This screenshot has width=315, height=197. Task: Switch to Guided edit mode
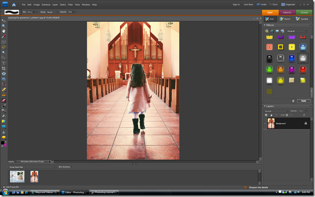coord(302,19)
